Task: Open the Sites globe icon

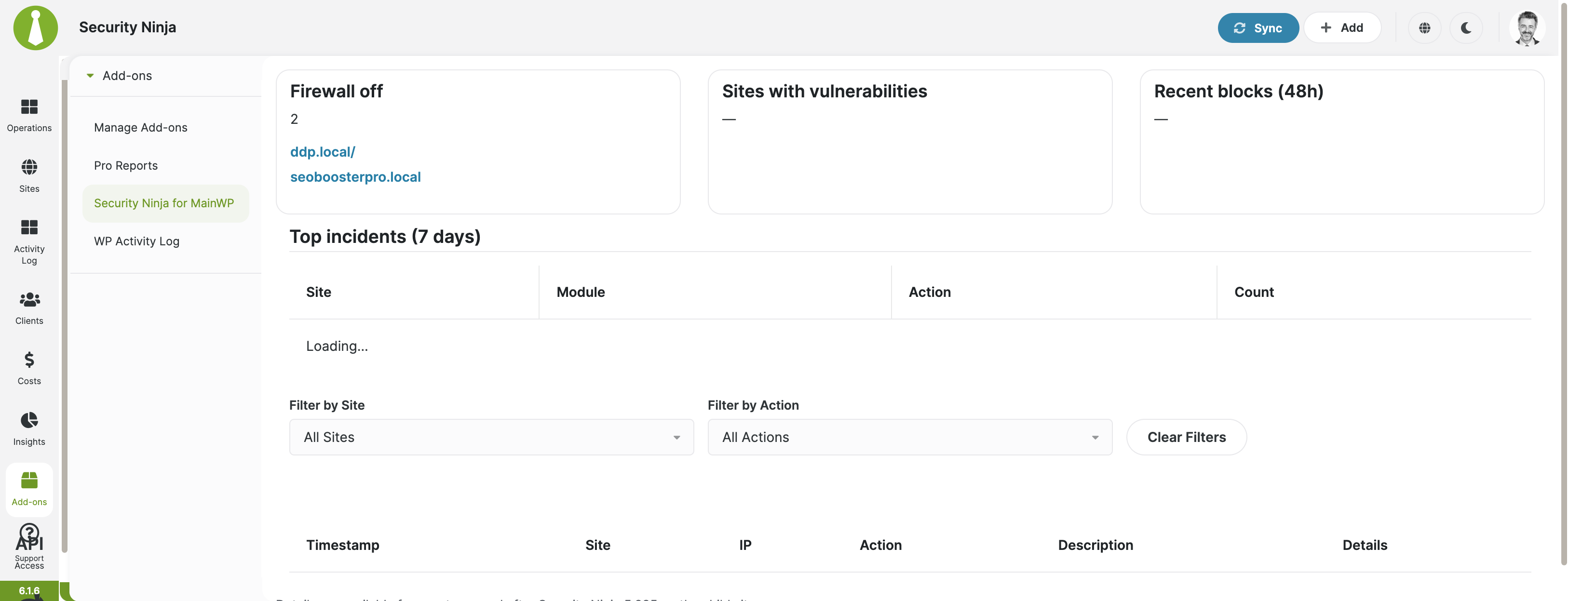Action: [x=29, y=167]
